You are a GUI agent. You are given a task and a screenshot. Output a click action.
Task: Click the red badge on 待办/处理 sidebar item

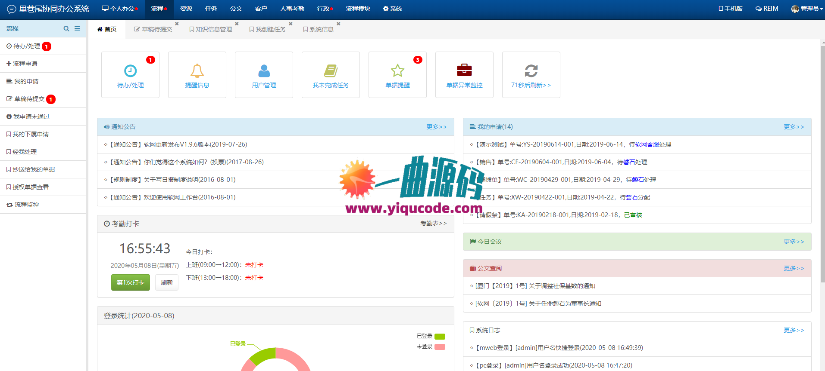pos(47,46)
